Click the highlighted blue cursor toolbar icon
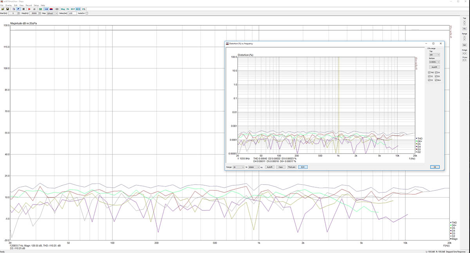Image resolution: width=470 pixels, height=253 pixels. click(18, 9)
